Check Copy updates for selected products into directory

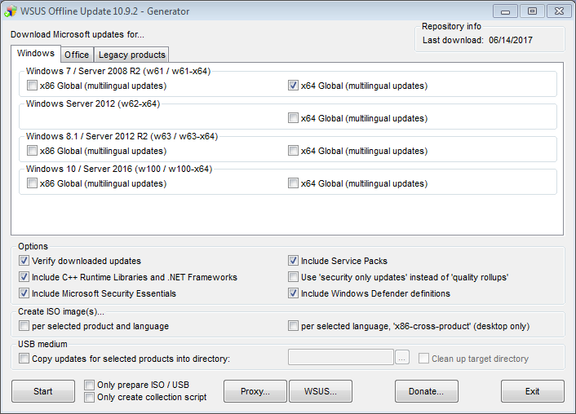(24, 359)
